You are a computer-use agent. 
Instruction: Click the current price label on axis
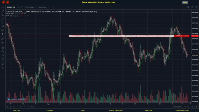195,55
